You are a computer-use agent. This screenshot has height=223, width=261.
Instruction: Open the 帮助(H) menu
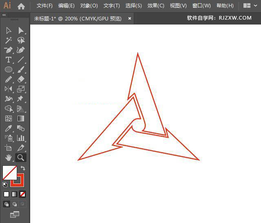(x=225, y=6)
